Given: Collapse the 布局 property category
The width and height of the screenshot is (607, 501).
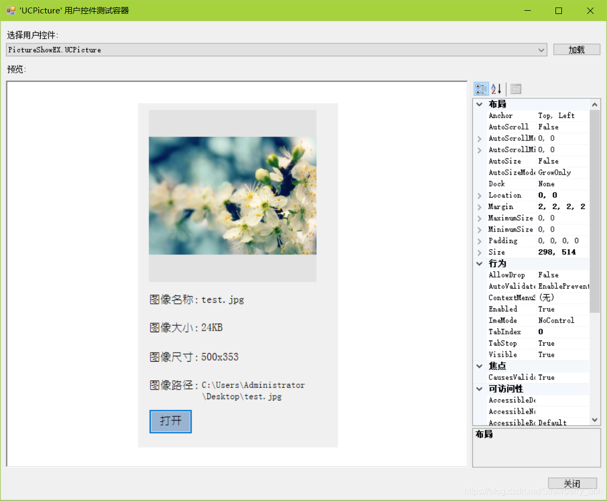Looking at the screenshot, I should pyautogui.click(x=479, y=104).
